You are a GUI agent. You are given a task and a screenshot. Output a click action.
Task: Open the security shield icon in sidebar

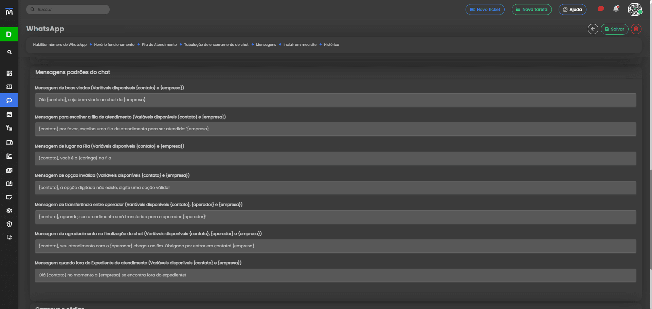[9, 224]
